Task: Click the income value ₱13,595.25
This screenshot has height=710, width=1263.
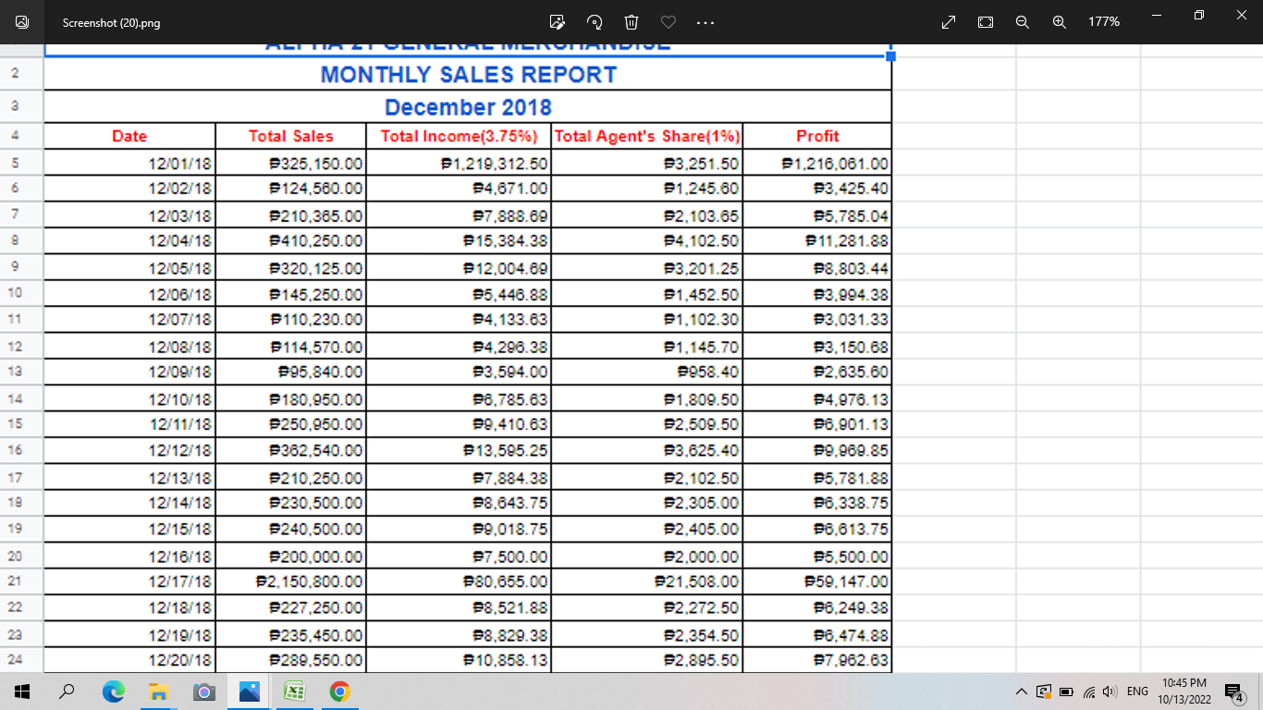Action: pyautogui.click(x=505, y=450)
